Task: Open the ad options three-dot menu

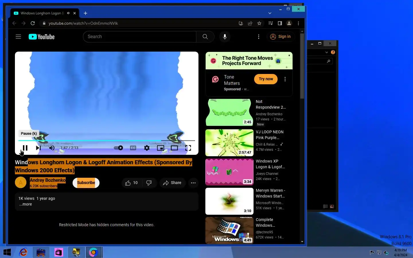Action: [x=285, y=79]
